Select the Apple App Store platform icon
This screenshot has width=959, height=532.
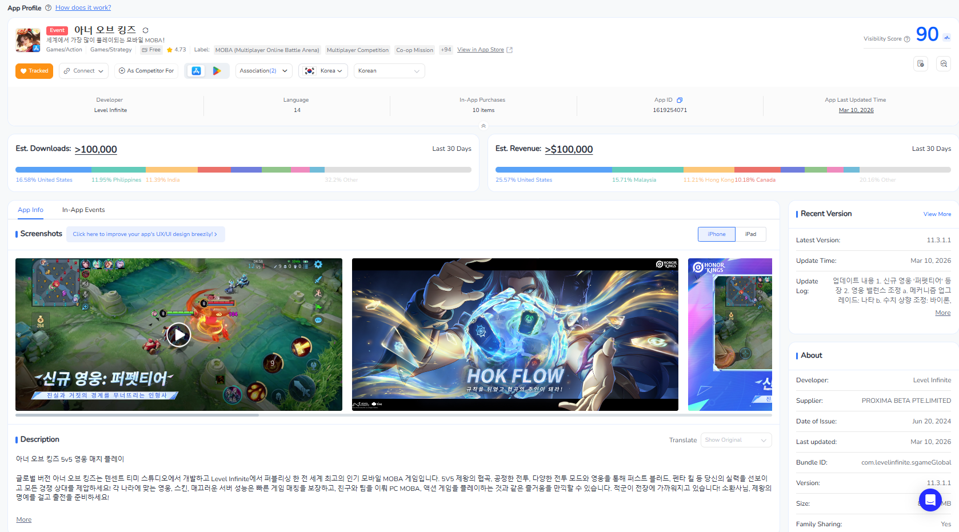196,71
